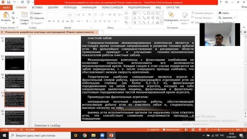The width and height of the screenshot is (247, 139).
Task: Open Заливка фигуры dropdown
Action: point(203,13)
